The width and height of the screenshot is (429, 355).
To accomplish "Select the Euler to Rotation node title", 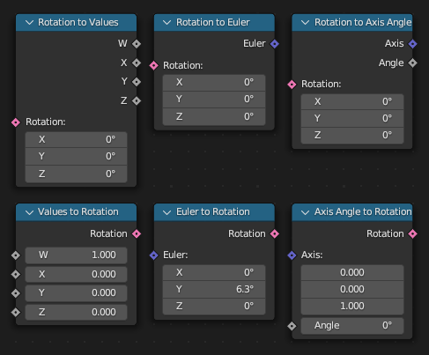I will [x=213, y=212].
